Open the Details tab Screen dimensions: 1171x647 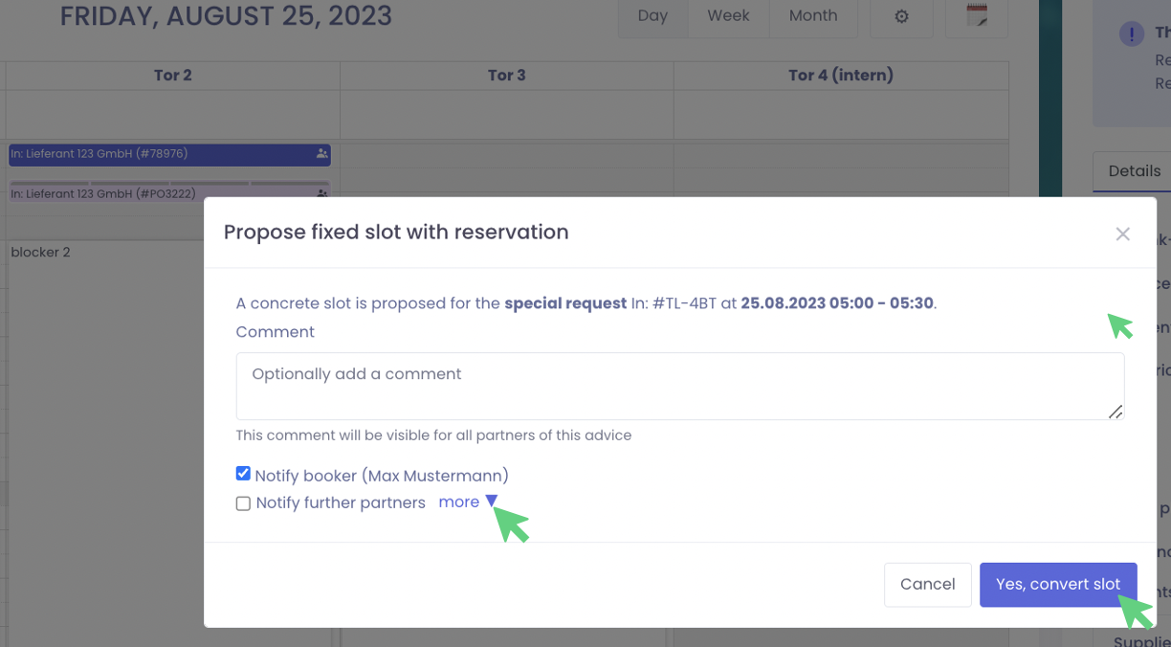tap(1134, 171)
